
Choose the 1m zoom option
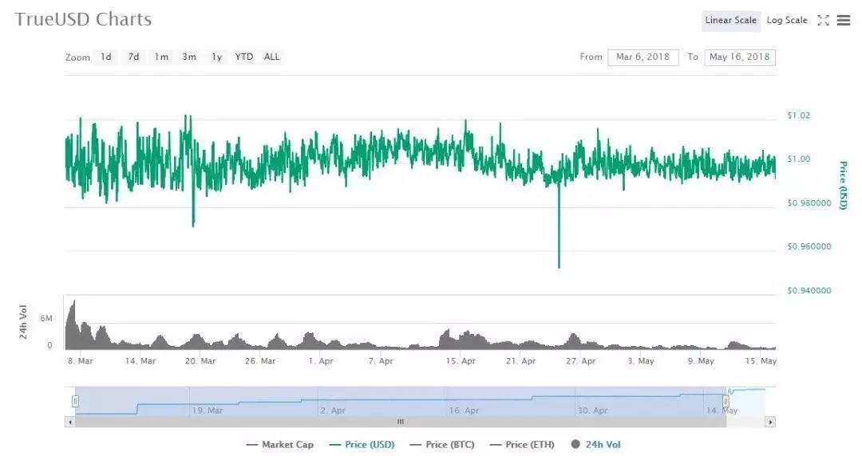(x=161, y=57)
